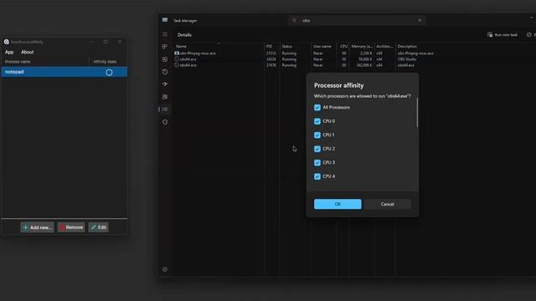The height and width of the screenshot is (301, 536).
Task: Open Services page in Task Manager sidebar
Action: pos(165,122)
